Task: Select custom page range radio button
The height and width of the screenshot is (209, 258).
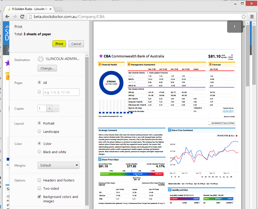Action: (x=39, y=92)
